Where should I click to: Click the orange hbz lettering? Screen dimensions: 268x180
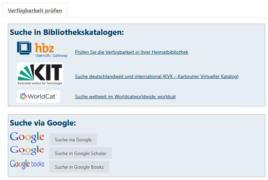point(45,48)
